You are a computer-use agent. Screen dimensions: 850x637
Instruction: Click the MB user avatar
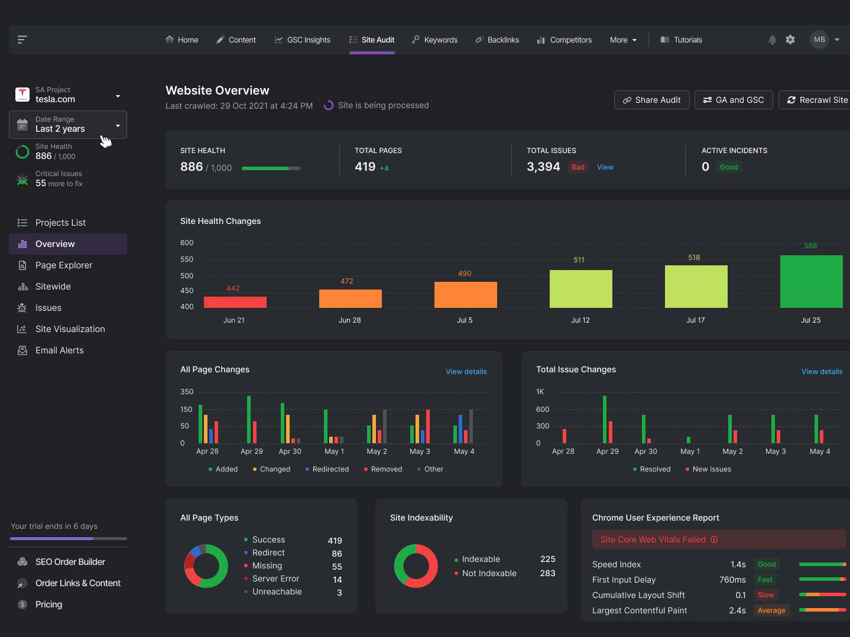coord(819,40)
